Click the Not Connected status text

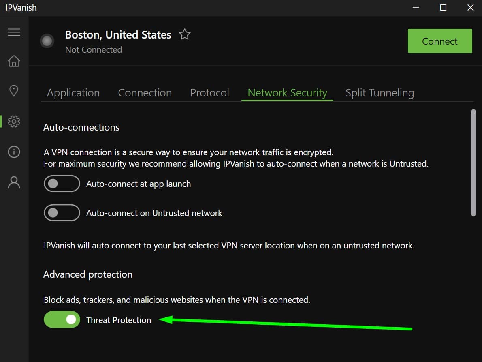tap(94, 50)
